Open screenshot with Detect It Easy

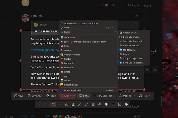88,85
